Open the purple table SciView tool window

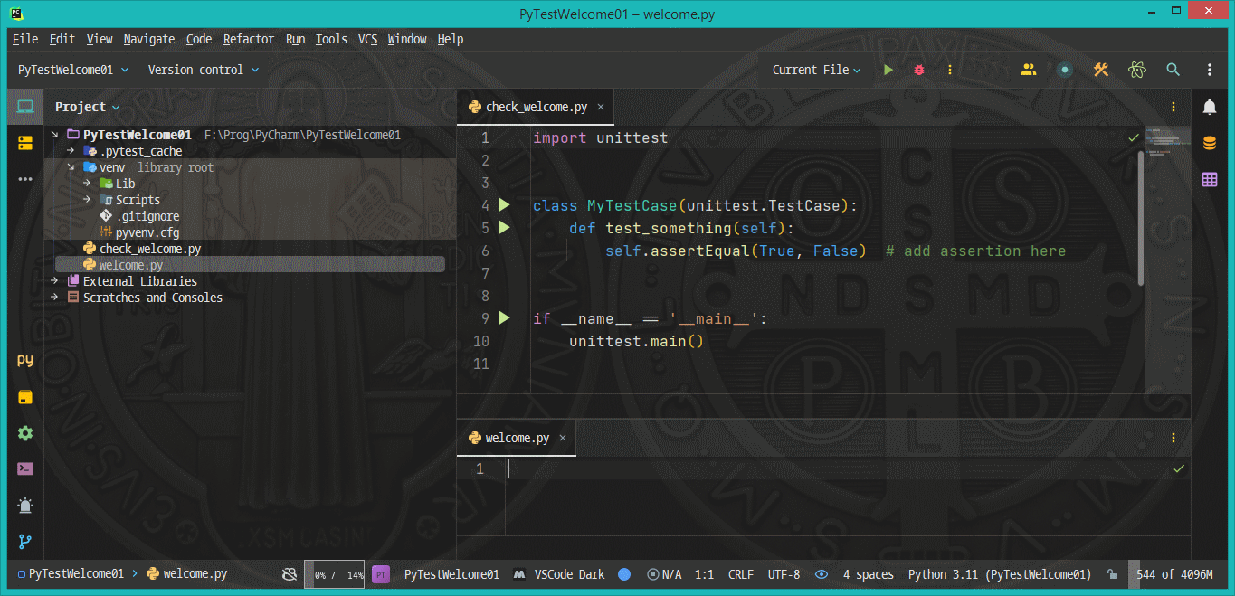[1210, 179]
